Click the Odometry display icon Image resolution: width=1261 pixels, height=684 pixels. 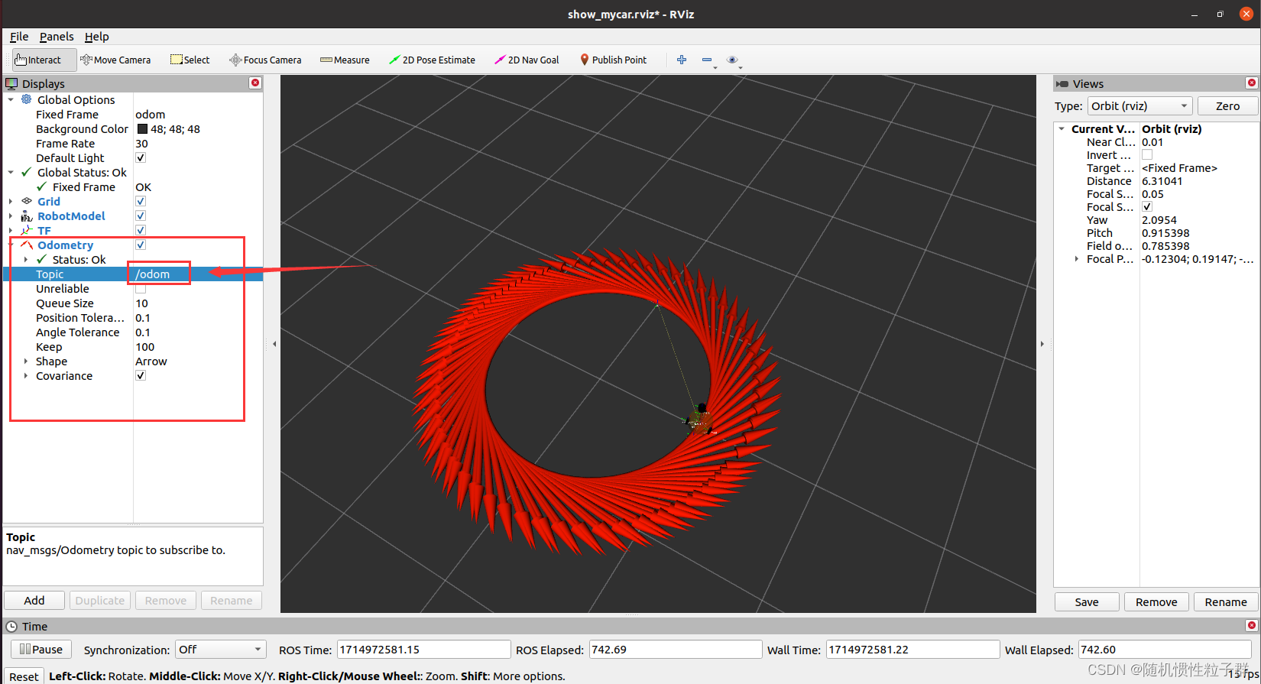pos(27,245)
